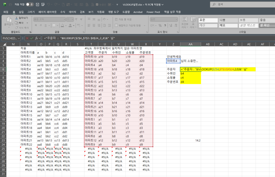Select cell Z4 containing 아파트4
The width and height of the screenshot is (275, 177).
click(173, 61)
